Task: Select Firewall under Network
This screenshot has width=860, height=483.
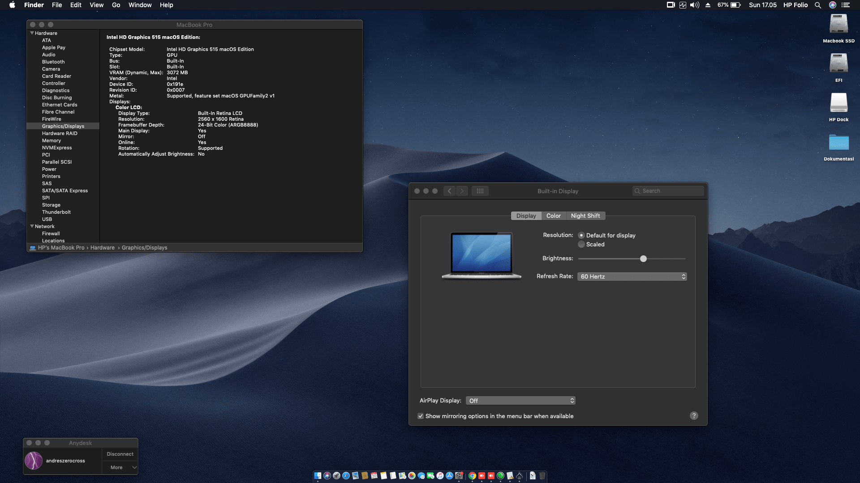Action: click(51, 233)
